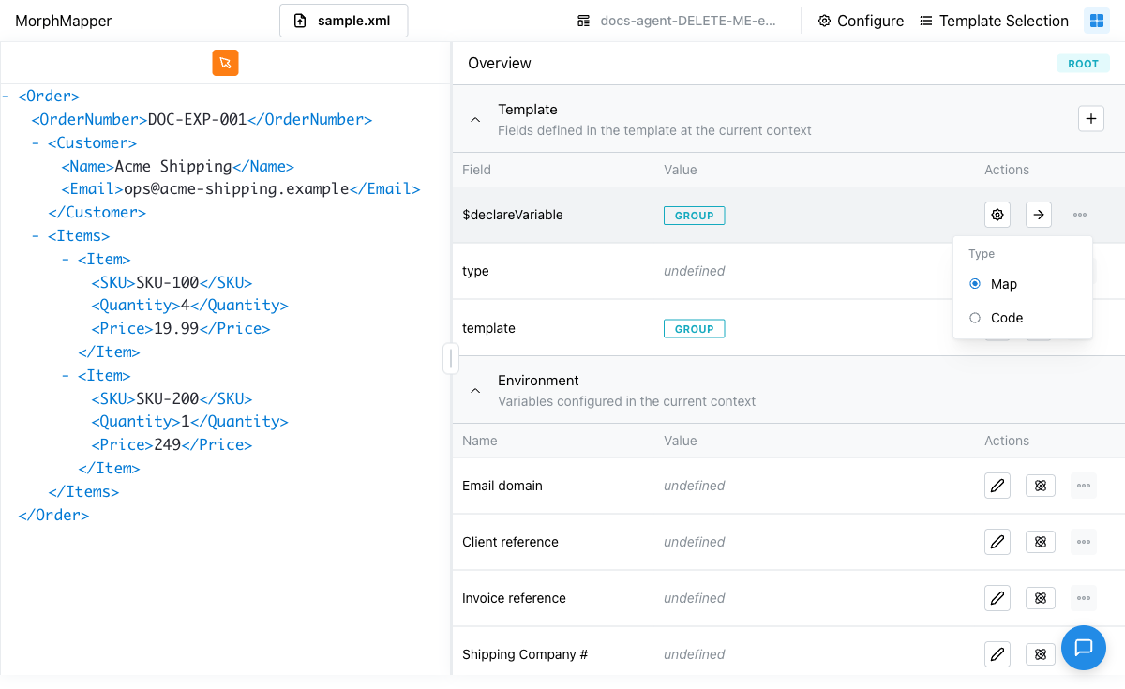
Task: Click the orange cursor selection tool icon
Action: 225,63
